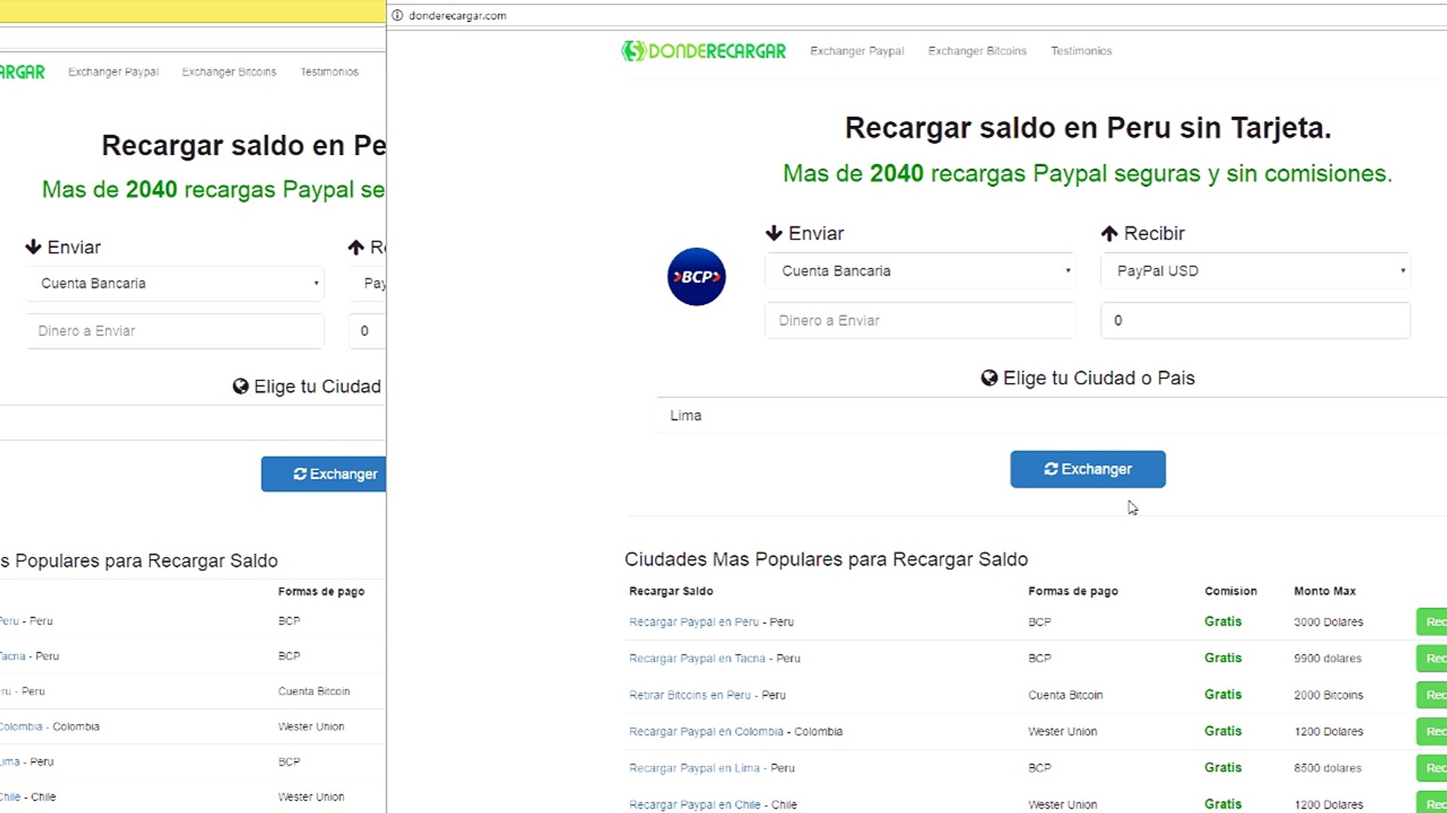Image resolution: width=1447 pixels, height=813 pixels.
Task: Click the receive amount field showing 0
Action: [x=1256, y=321]
